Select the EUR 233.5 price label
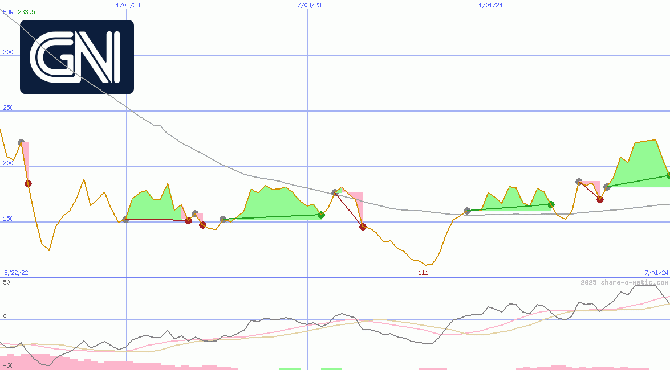Screen dimensions: 670x370 click(19, 12)
